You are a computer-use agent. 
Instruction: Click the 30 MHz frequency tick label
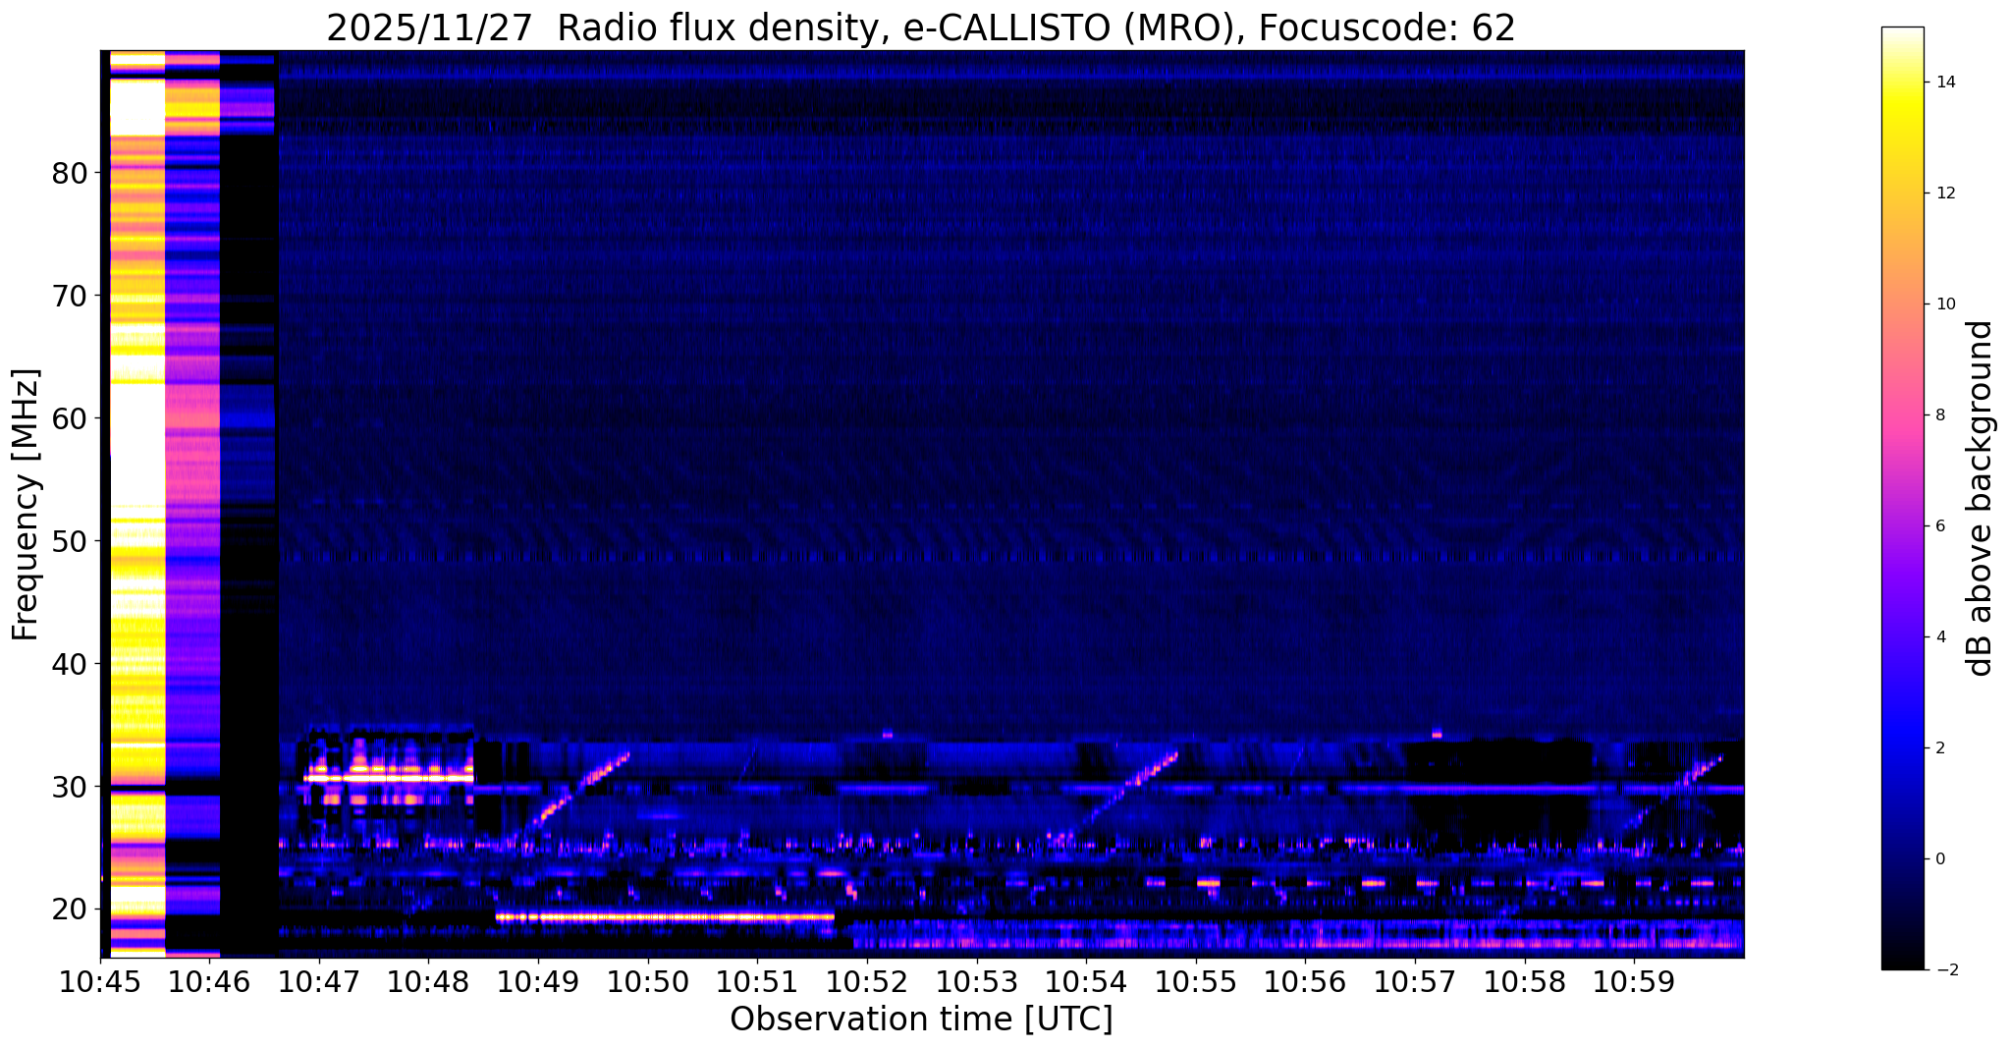pyautogui.click(x=69, y=787)
